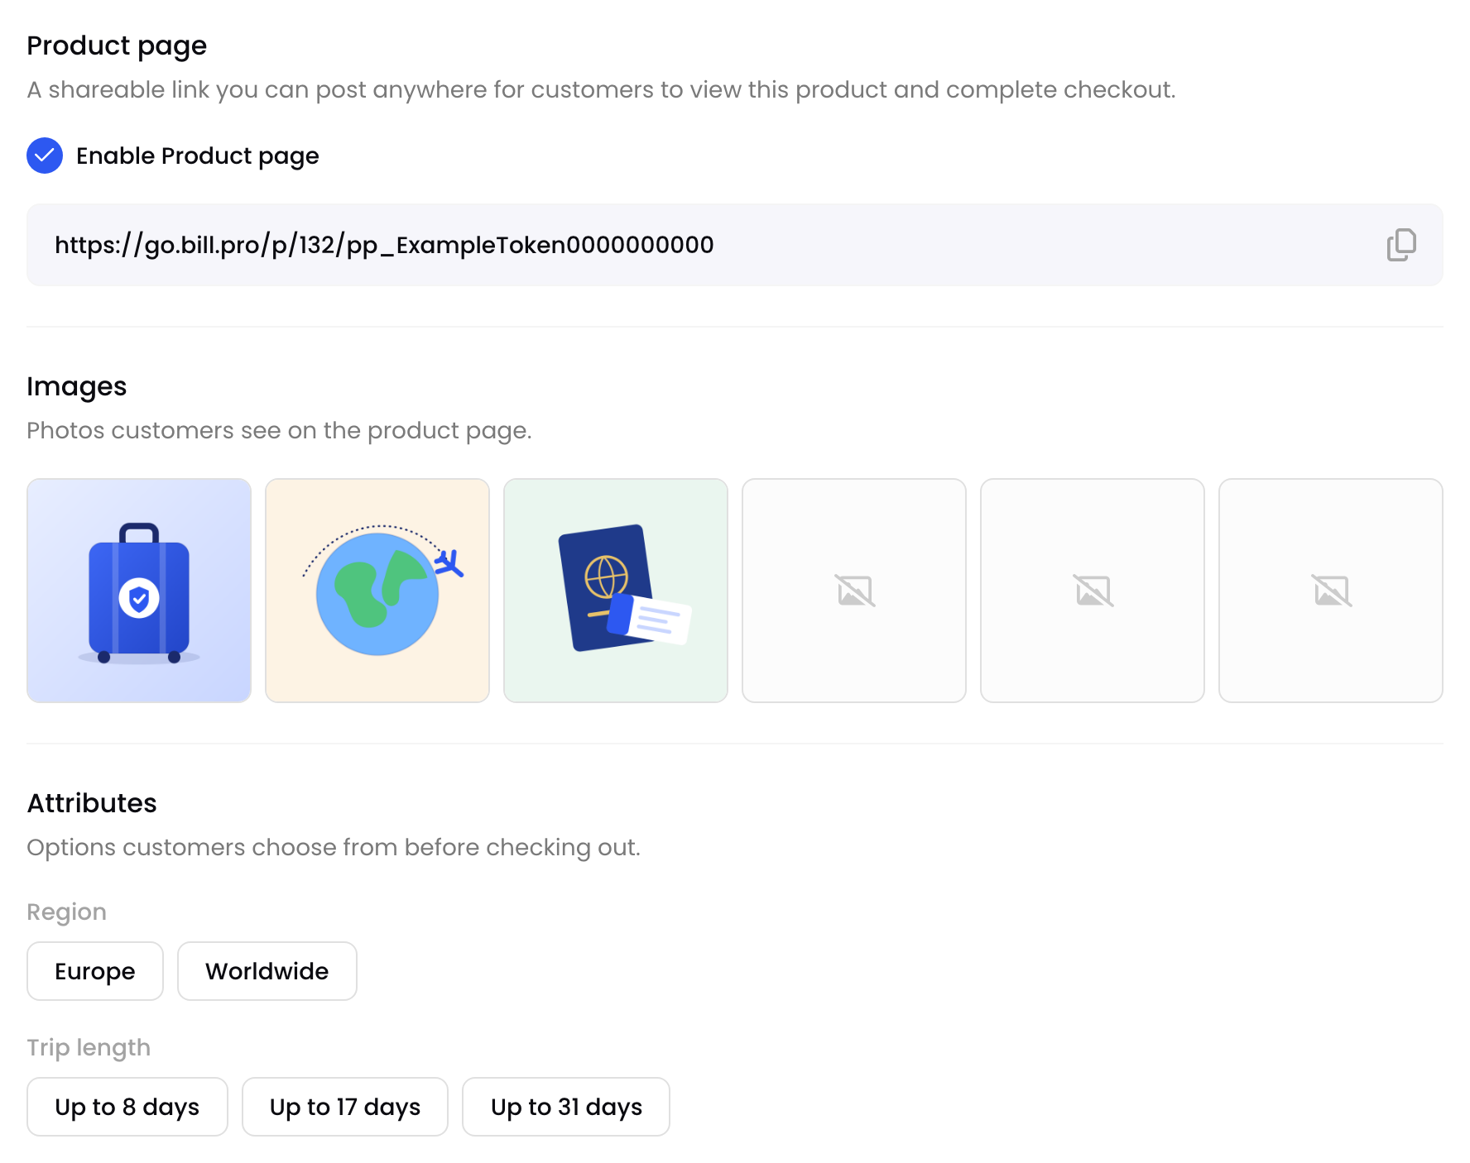Click the 'A shareable link you can post' description
Screen dimensions: 1470x1163
(601, 89)
